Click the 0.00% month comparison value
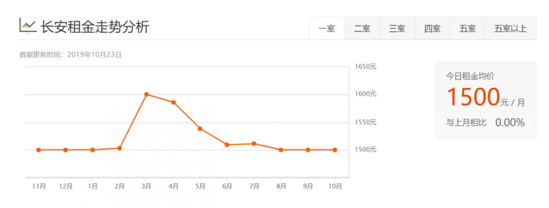Viewport: 549px width, 208px height. click(x=510, y=122)
